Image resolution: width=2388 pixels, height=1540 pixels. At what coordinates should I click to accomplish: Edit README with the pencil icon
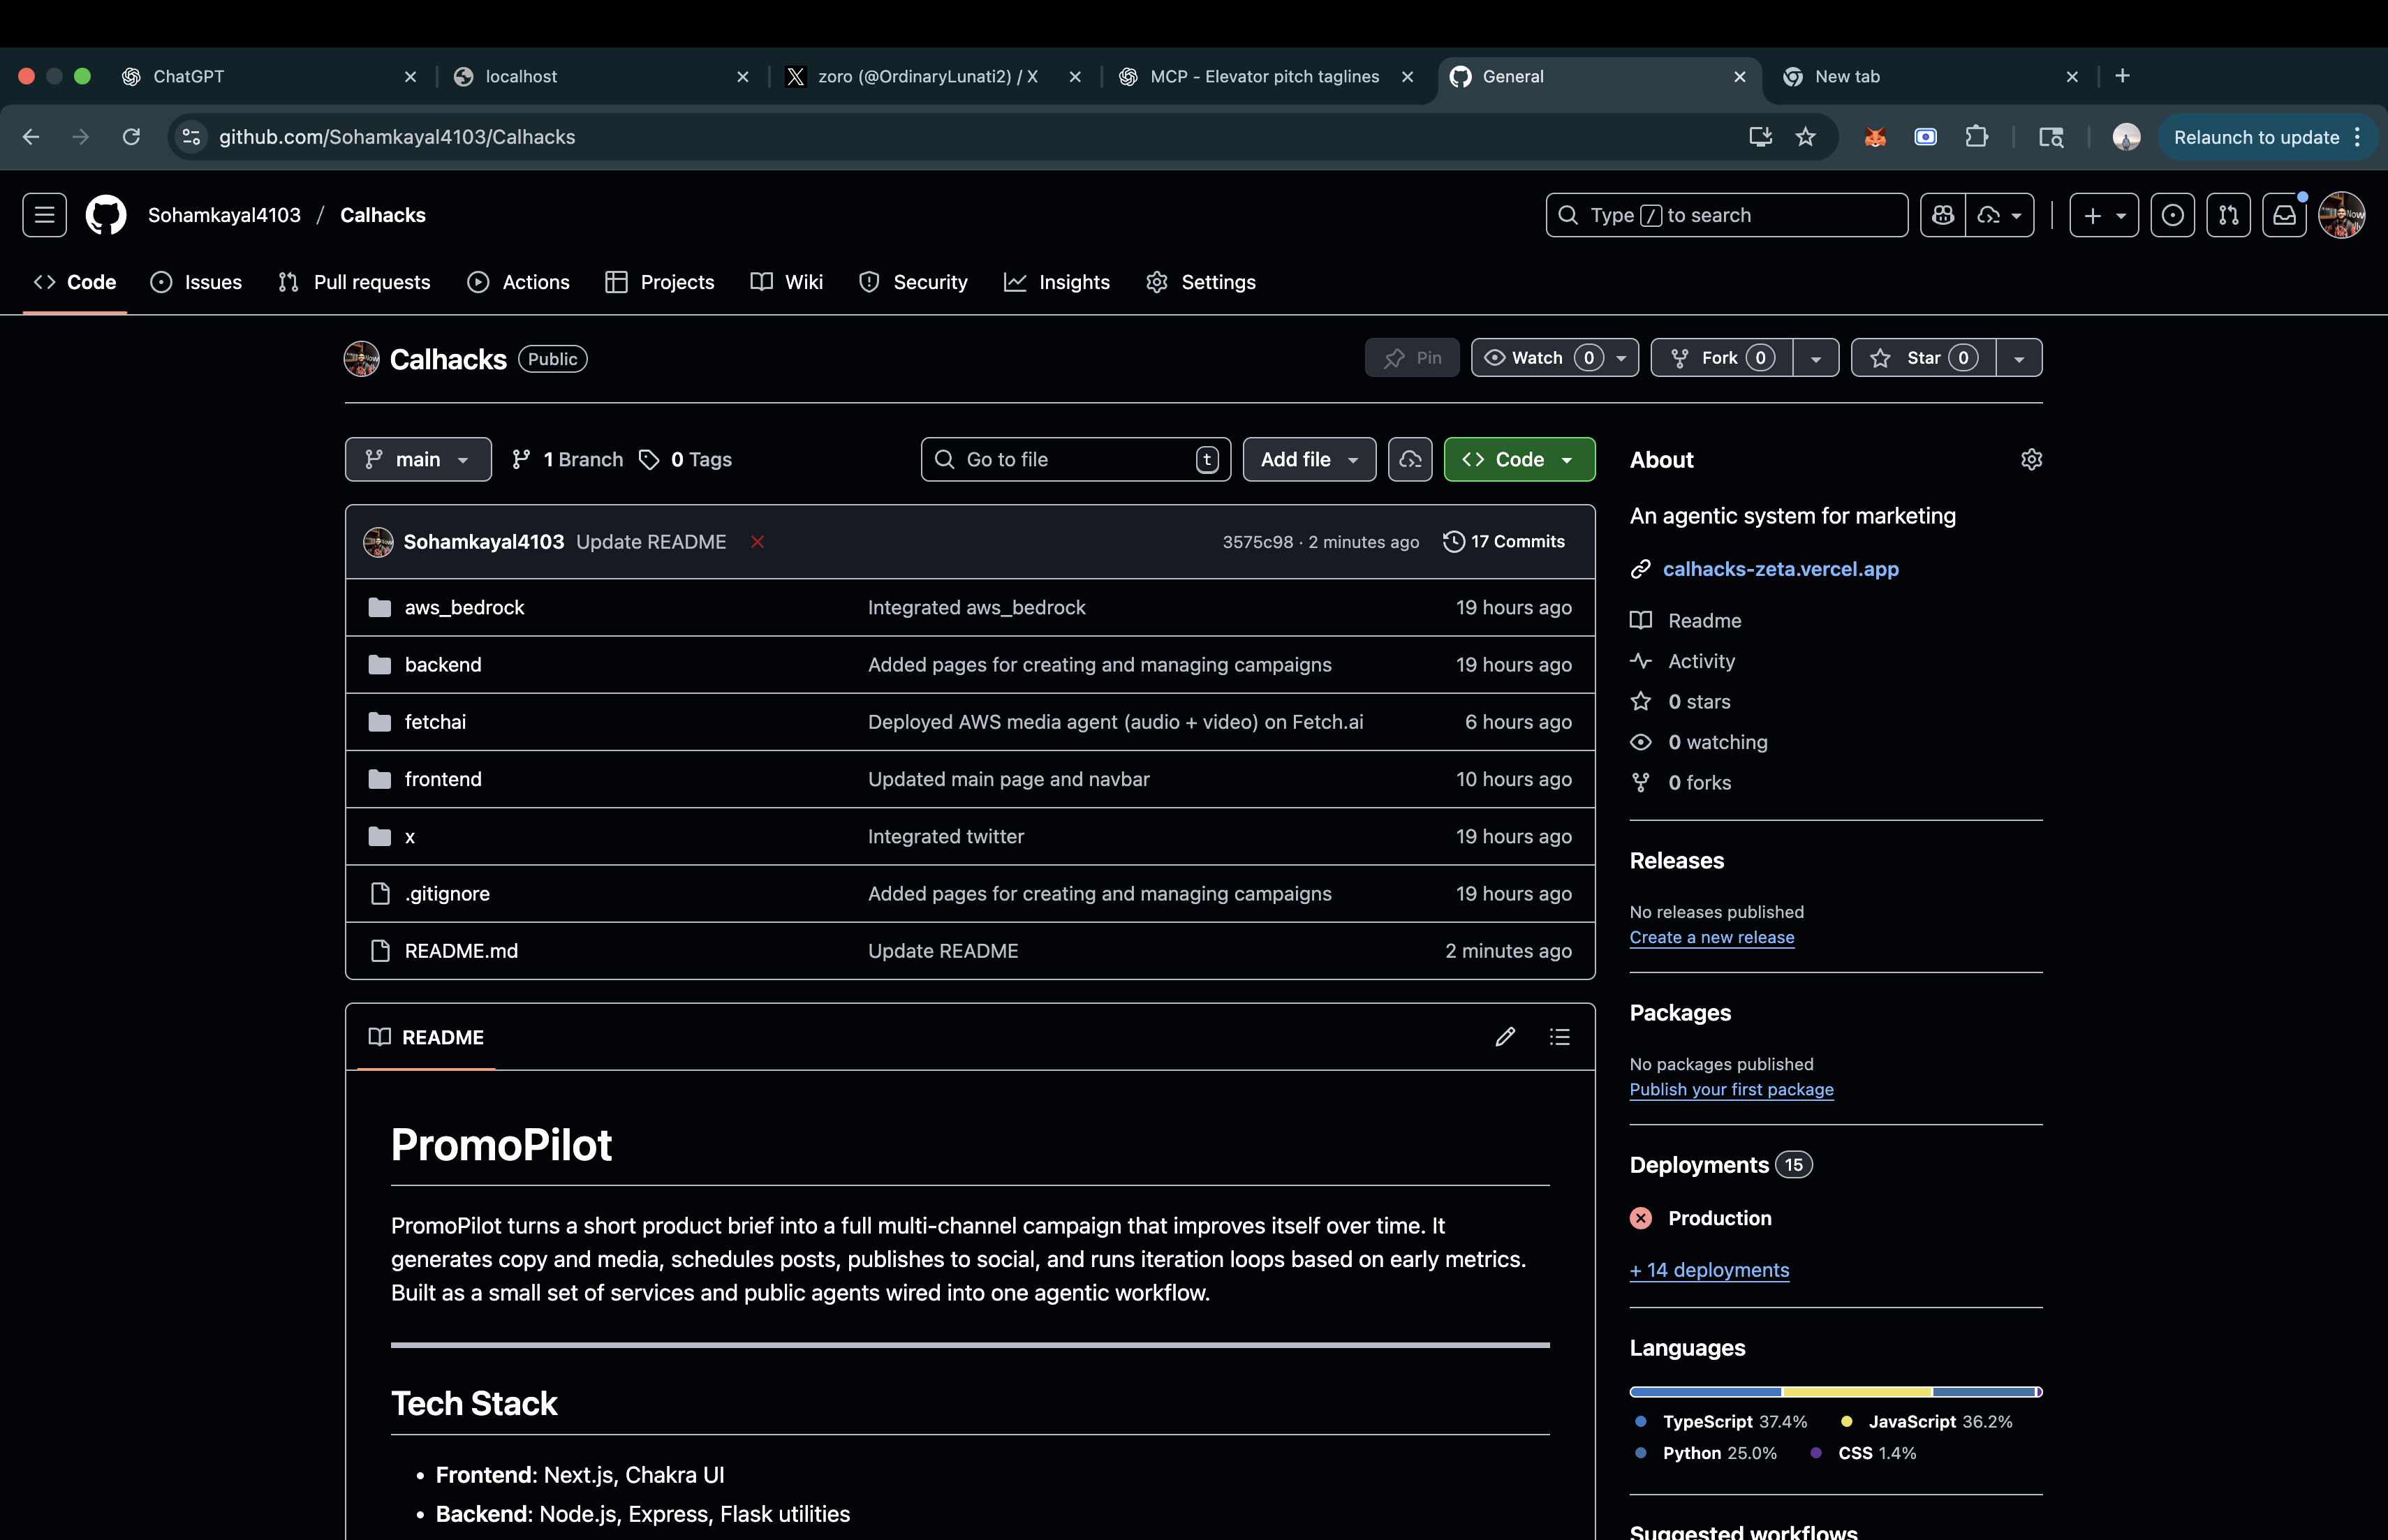[x=1505, y=1037]
